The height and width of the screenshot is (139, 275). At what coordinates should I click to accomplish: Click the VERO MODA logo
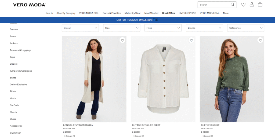tap(29, 5)
